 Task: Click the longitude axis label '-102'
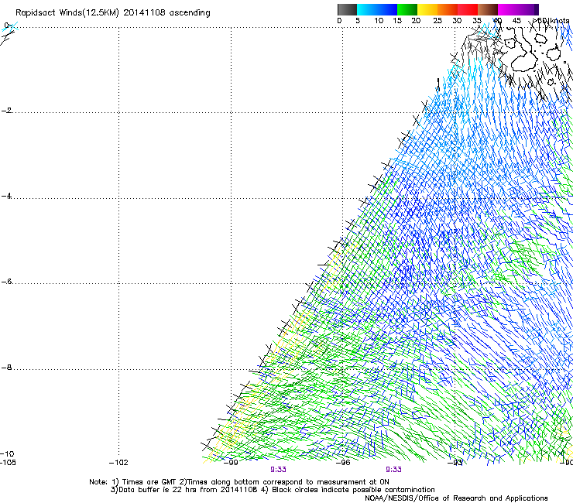tap(118, 463)
